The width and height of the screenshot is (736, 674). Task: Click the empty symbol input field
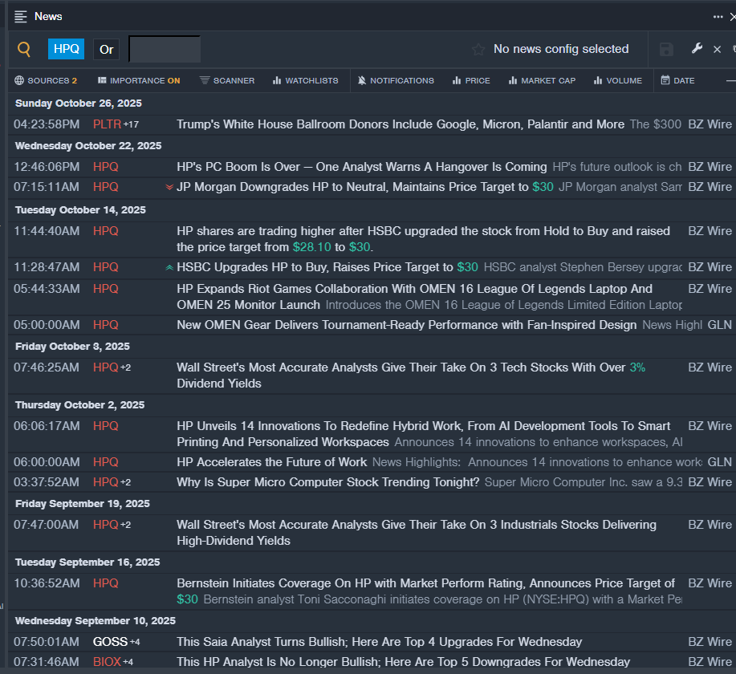(x=165, y=49)
